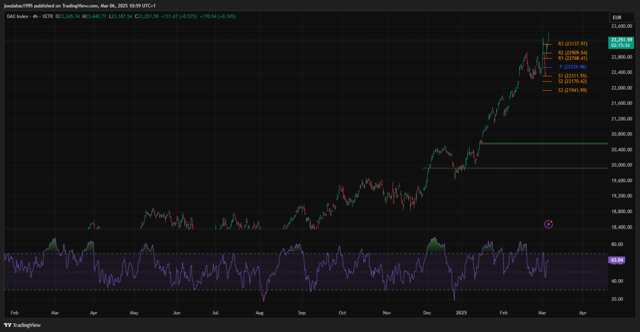
Task: Select pivot label R2 (22909.54)
Action: point(573,53)
